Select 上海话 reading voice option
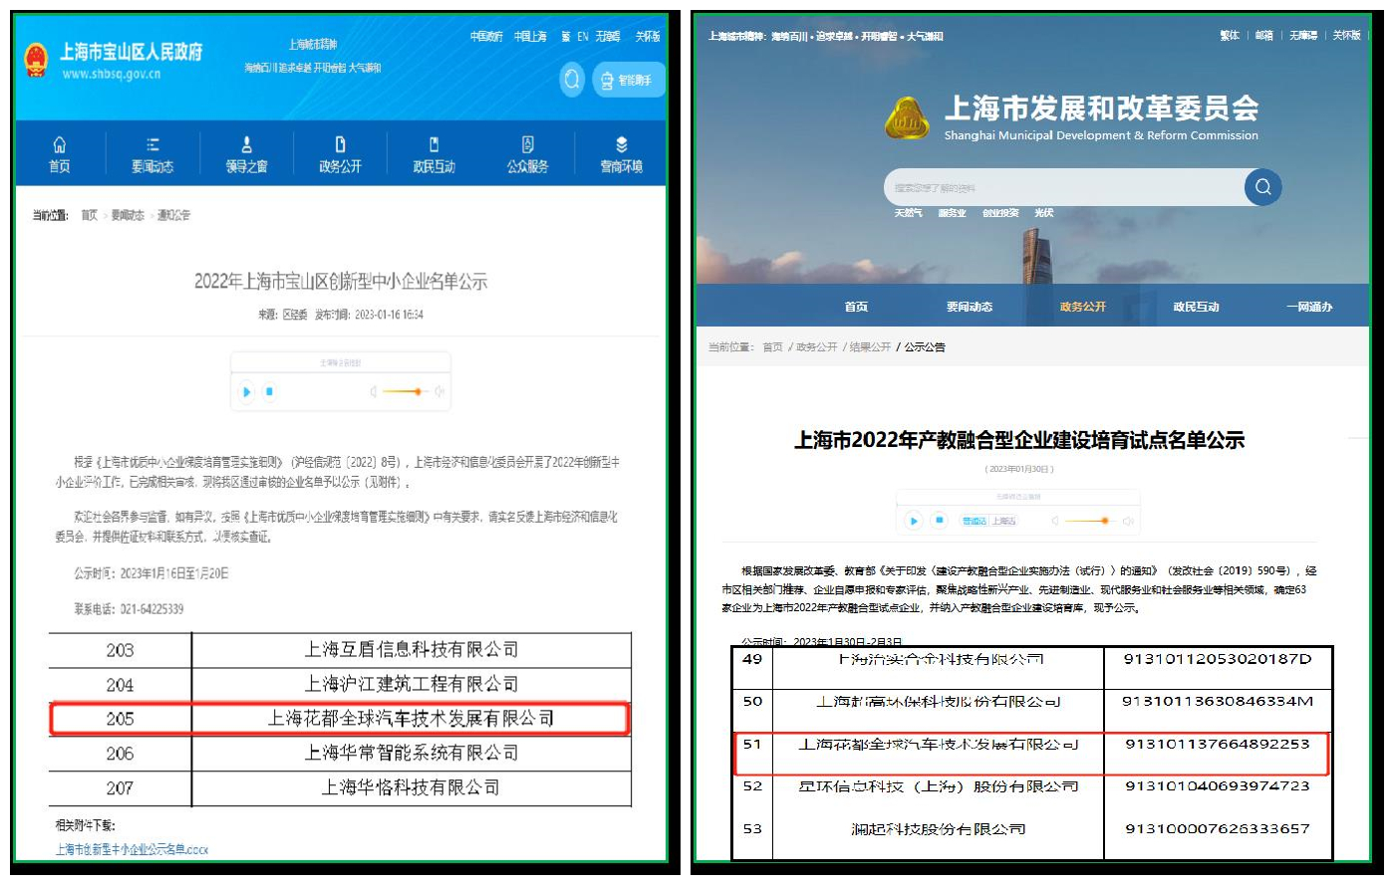This screenshot has height=885, width=1394. [x=1004, y=521]
